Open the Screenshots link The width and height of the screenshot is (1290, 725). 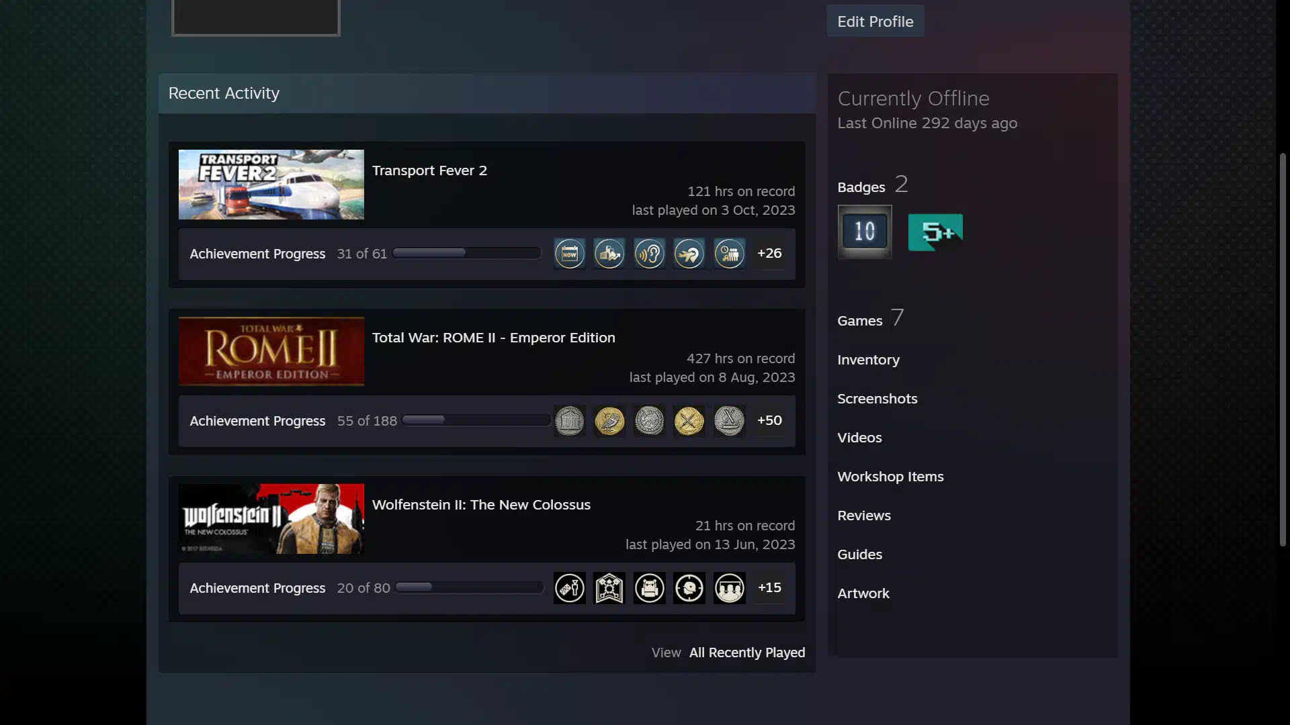[x=877, y=399]
